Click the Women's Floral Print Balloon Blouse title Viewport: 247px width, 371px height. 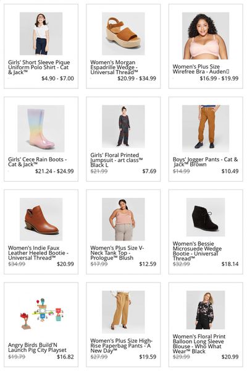199,344
